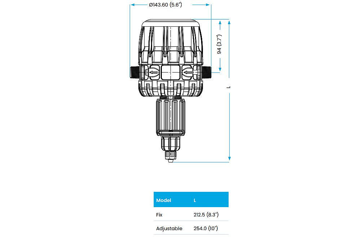Select the Adjustable model row label
The width and height of the screenshot is (346, 237).
pos(169,229)
